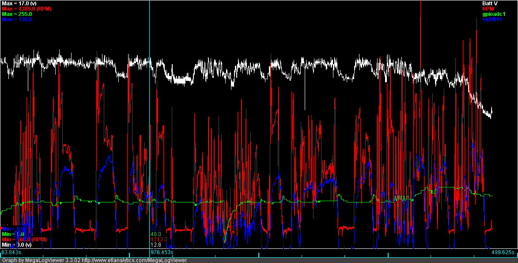The height and width of the screenshot is (263, 518).
Task: Click cursor MPH value 28.9
Action: pos(156,229)
